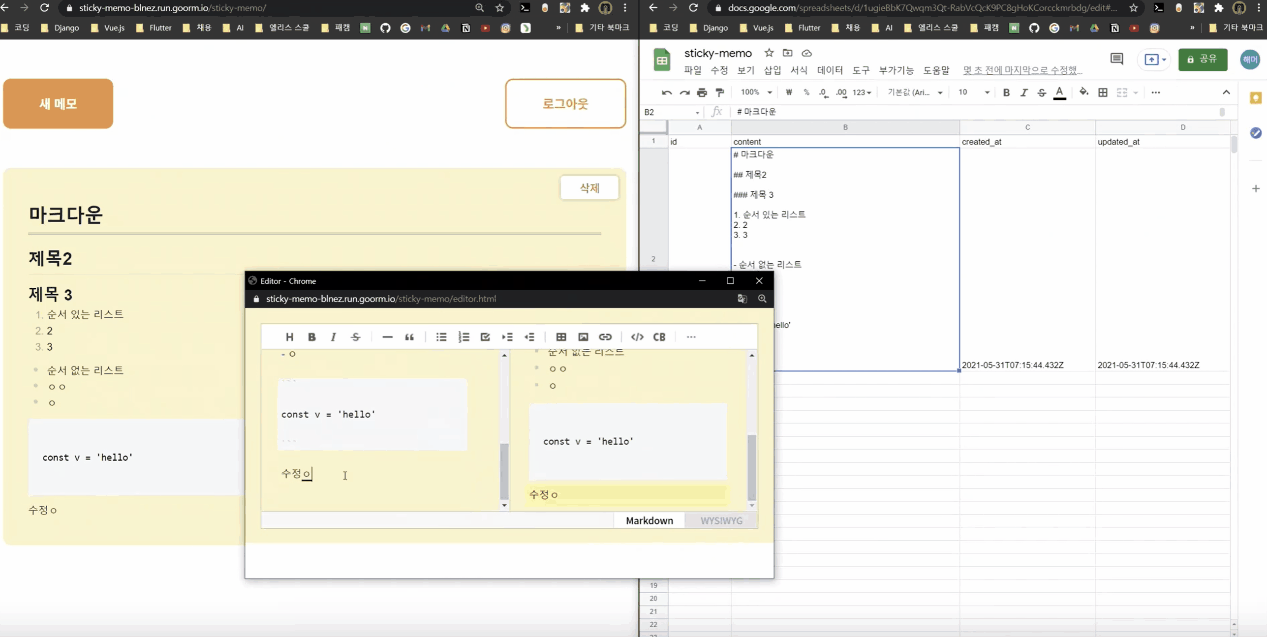Click the blockquote icon in editor toolbar
This screenshot has width=1267, height=637.
[409, 337]
